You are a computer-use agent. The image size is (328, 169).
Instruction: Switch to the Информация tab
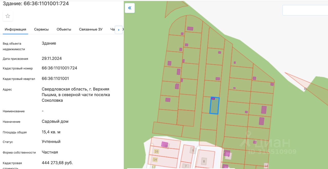click(15, 29)
